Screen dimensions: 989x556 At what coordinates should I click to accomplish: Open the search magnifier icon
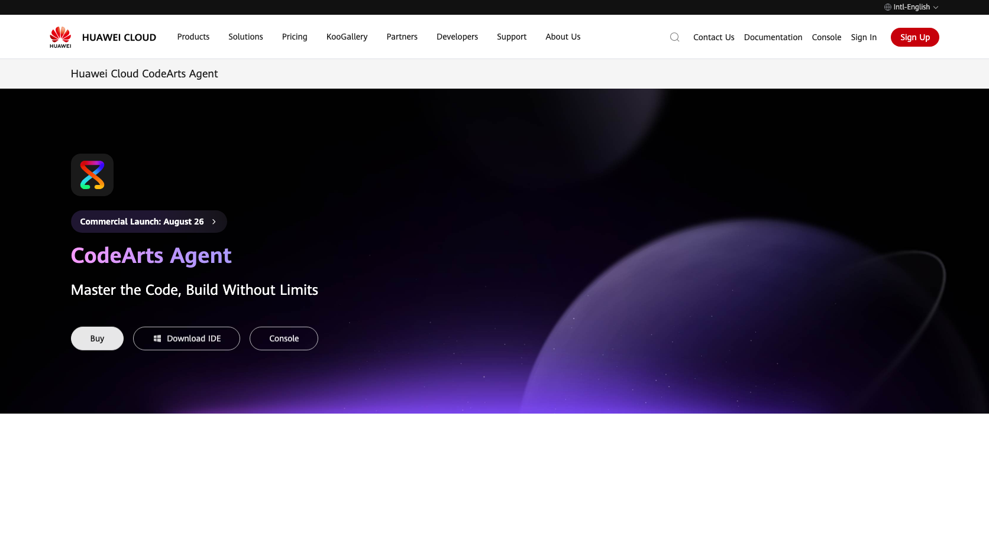[674, 37]
